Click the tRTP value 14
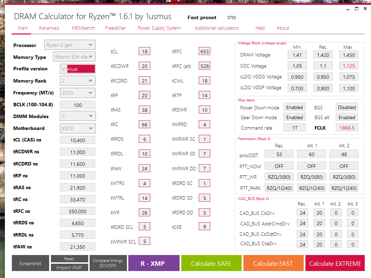371x278 pixels. 204,95
